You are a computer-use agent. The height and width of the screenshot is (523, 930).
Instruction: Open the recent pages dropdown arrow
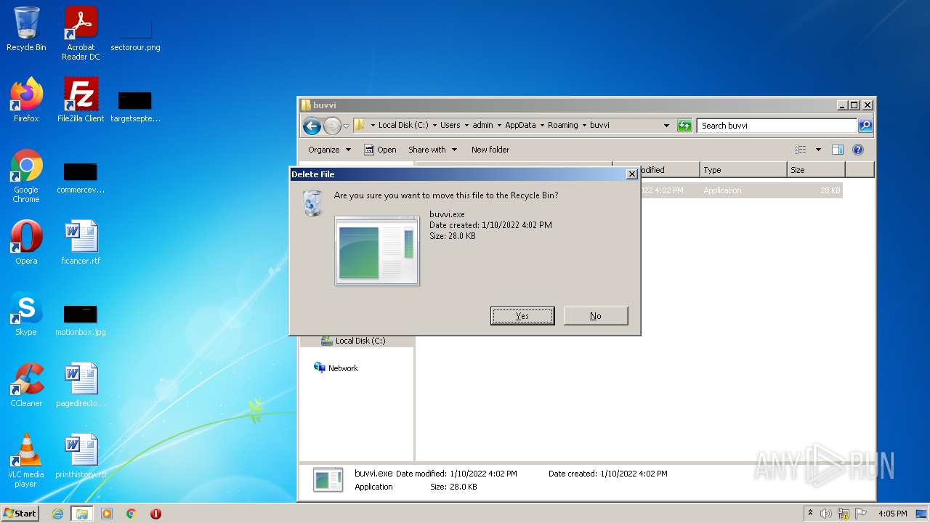click(x=347, y=126)
